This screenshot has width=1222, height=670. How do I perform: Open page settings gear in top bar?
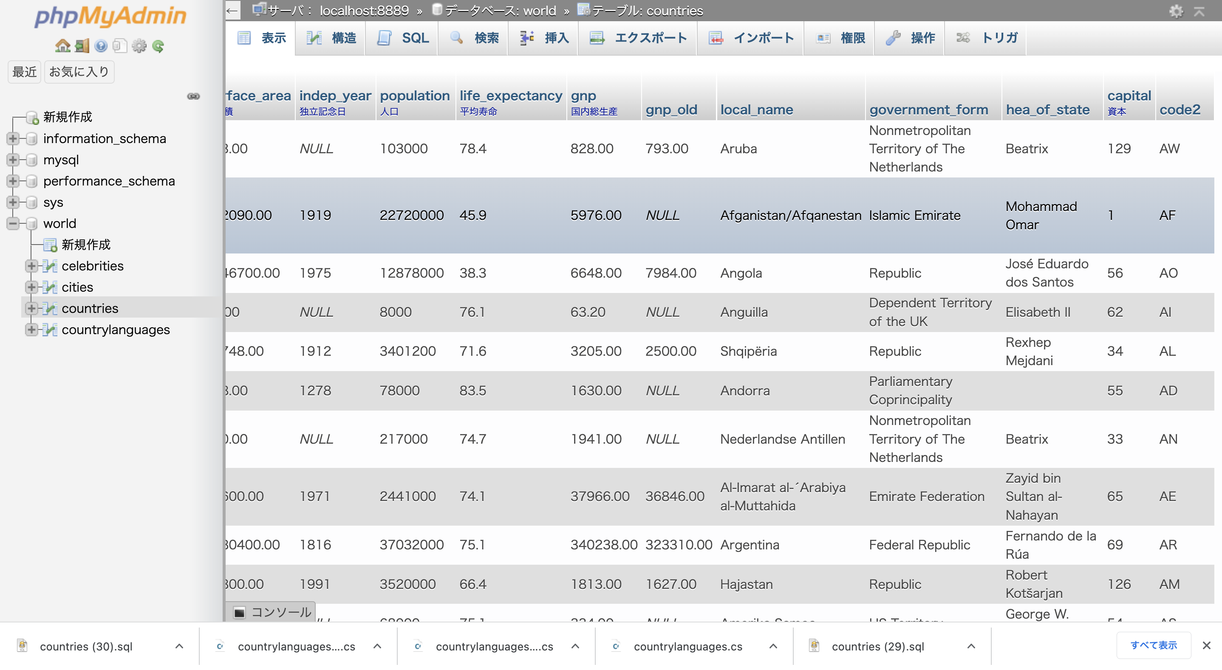[1176, 11]
